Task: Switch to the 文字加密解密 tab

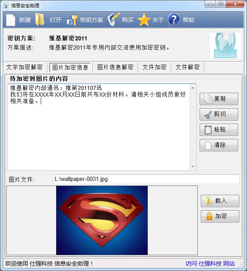Action: coord(25,67)
